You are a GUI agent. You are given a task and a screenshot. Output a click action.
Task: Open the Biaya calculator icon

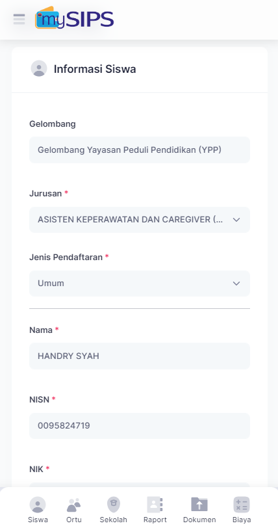(242, 505)
